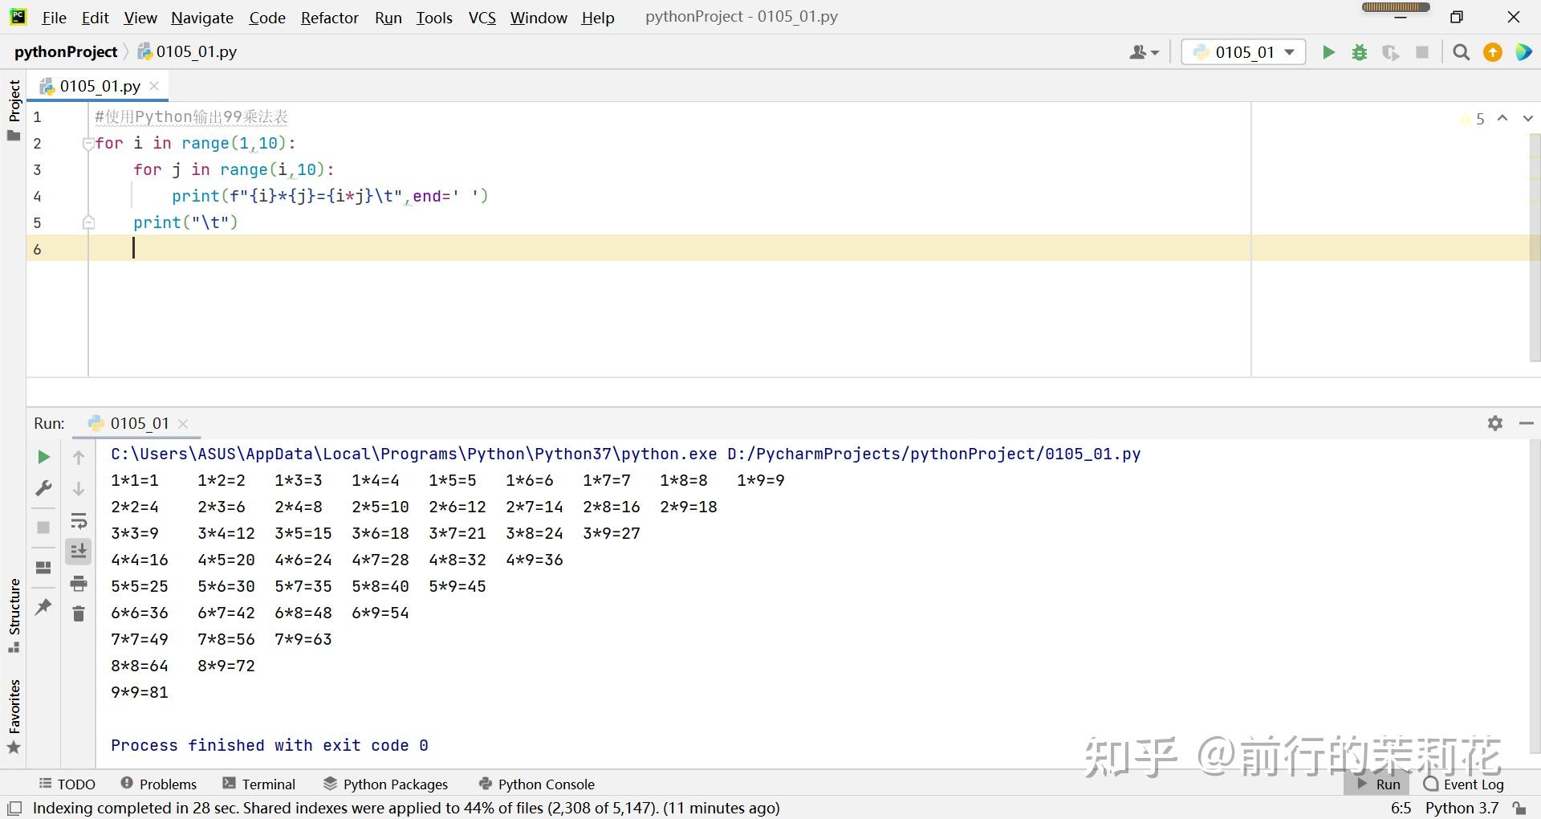Run the 0105_01 configuration from toolbar

click(x=1328, y=52)
